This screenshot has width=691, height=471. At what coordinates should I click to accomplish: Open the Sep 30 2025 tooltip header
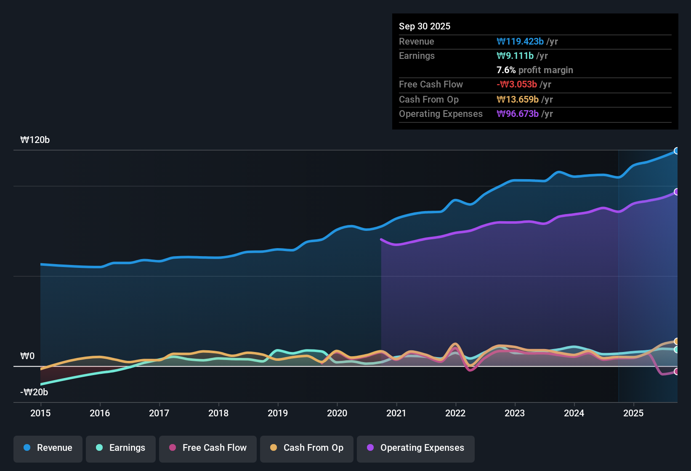pos(425,26)
